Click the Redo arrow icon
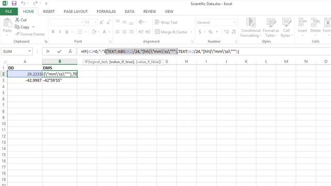 point(35,4)
